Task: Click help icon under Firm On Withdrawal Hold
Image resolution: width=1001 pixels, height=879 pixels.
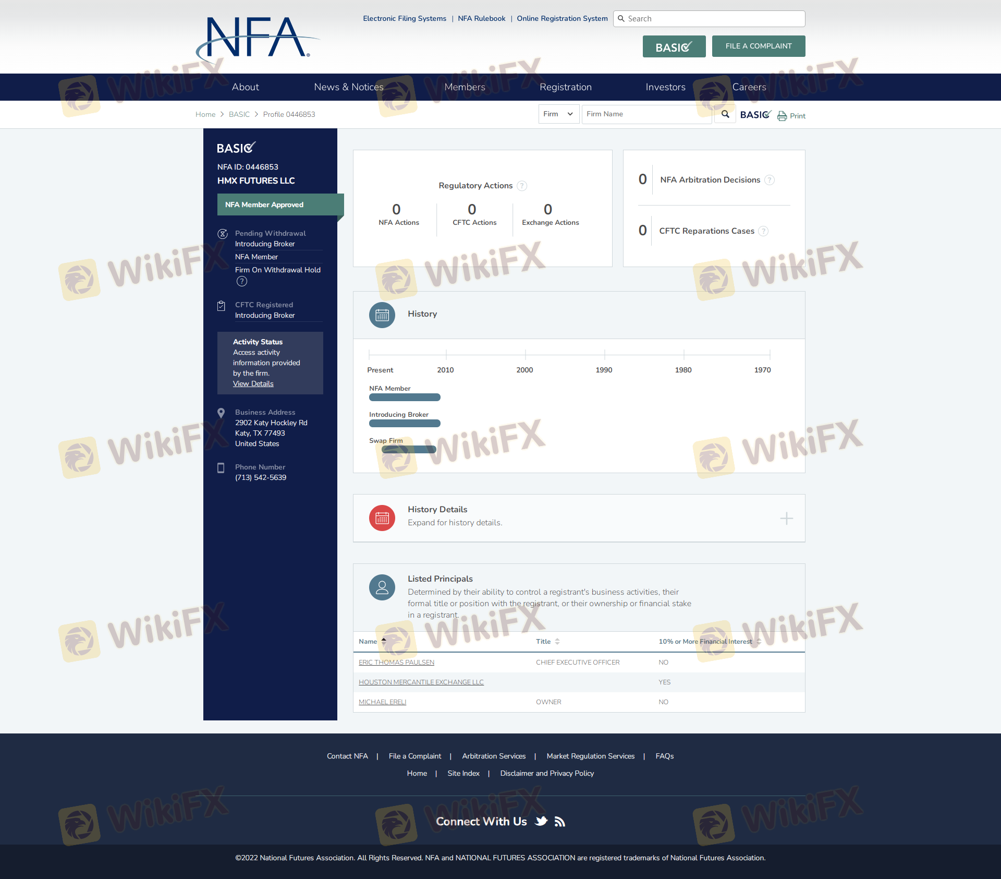Action: pyautogui.click(x=242, y=282)
